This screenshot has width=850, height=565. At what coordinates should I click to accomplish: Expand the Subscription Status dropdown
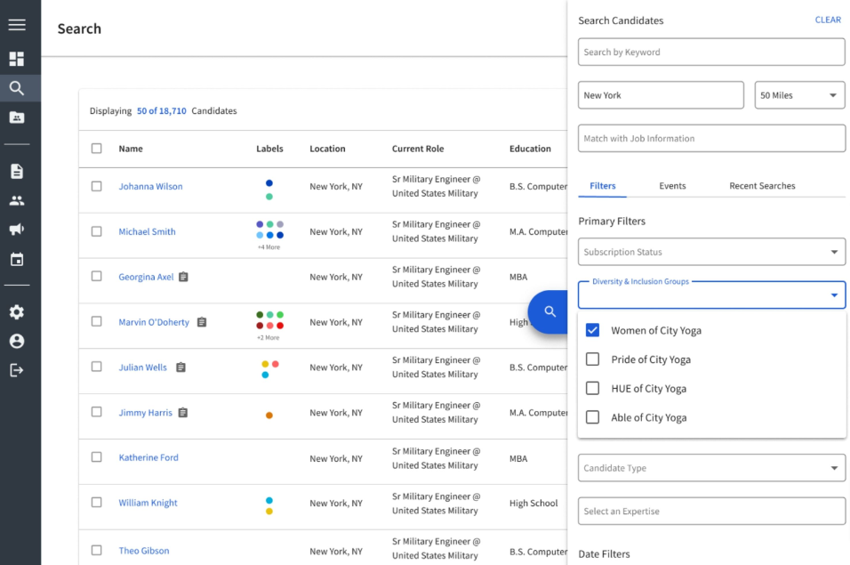coord(711,252)
